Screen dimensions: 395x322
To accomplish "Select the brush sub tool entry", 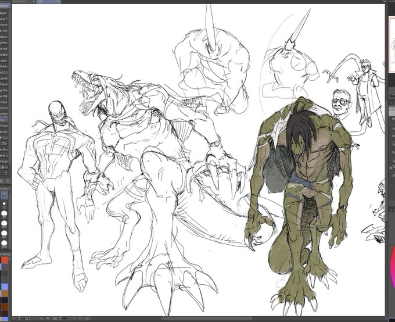I will (4, 13).
